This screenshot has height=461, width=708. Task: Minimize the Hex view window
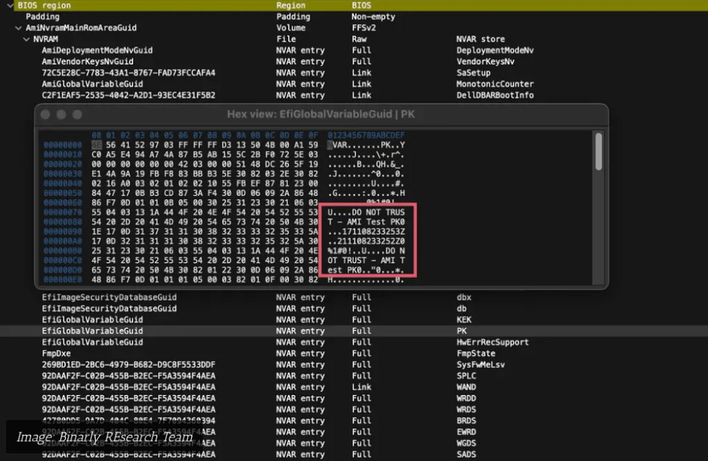tap(61, 114)
